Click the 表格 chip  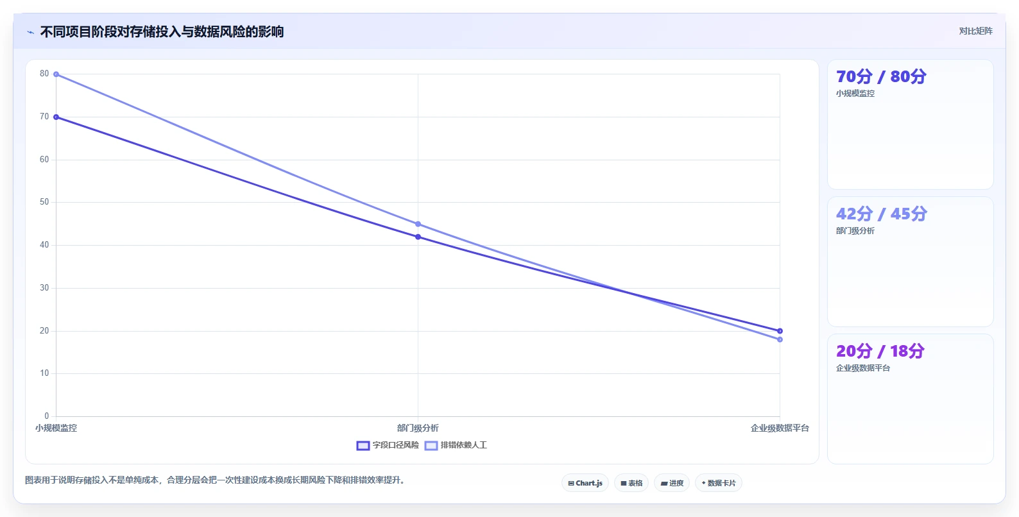631,483
